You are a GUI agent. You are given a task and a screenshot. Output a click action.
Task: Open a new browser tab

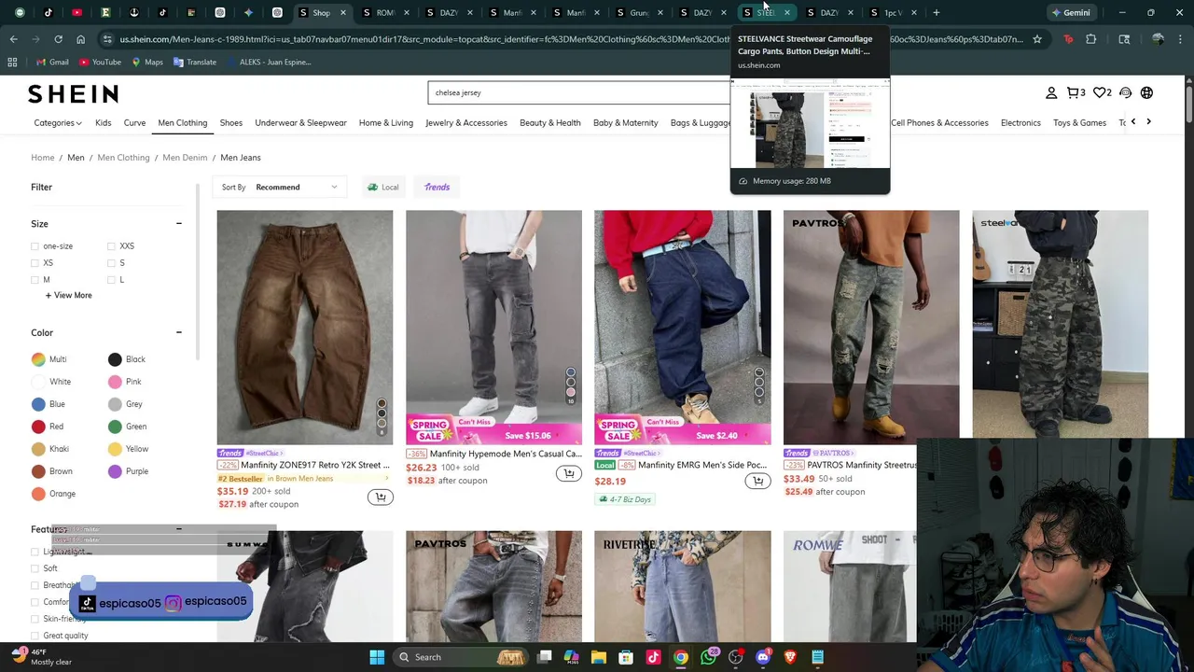click(x=936, y=12)
